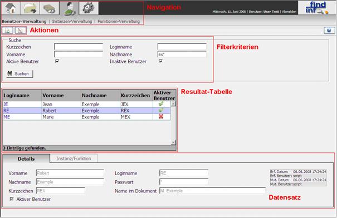The image size is (337, 218).
Task: Click the Name im Dokument field
Action: click(213, 191)
